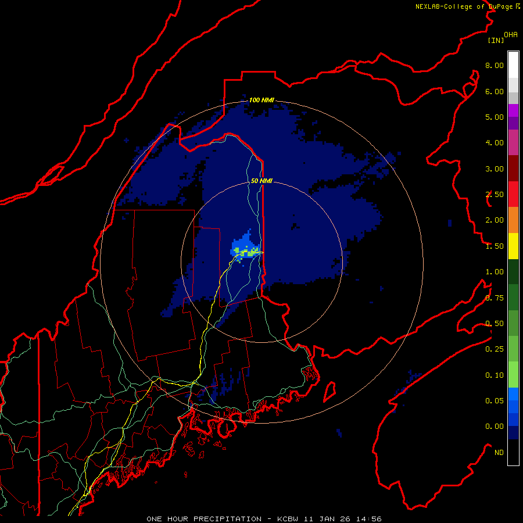
Task: Click the 2.00 legend value
Action: (495, 220)
